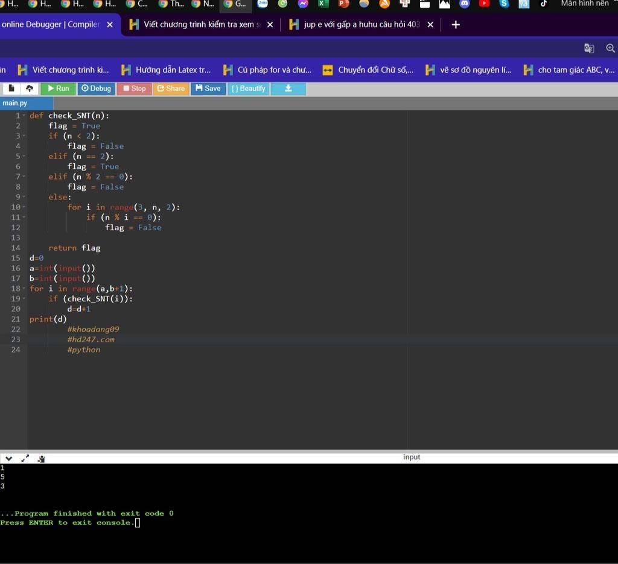
Task: Open the 'Cú pháp for và chư...' bookmark
Action: 267,70
